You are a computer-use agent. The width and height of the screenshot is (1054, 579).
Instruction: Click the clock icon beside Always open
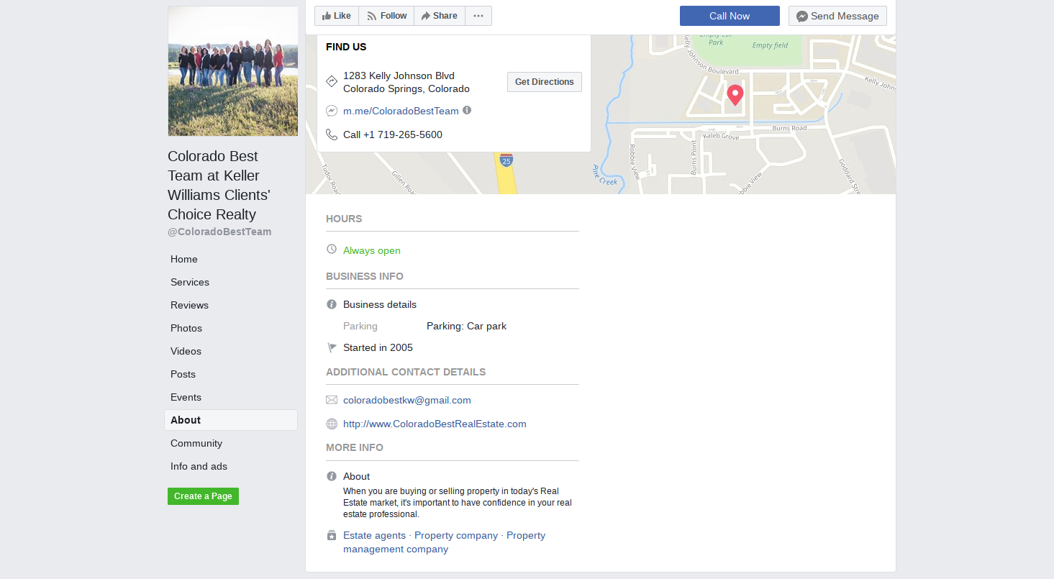332,249
